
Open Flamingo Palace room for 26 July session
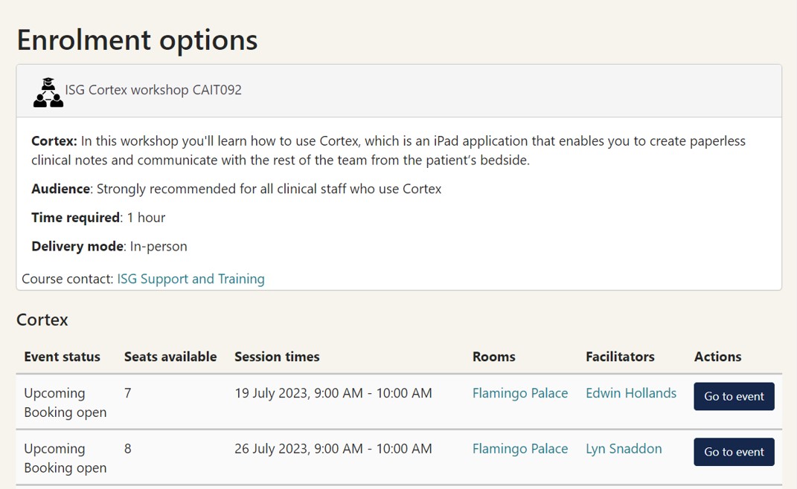click(519, 449)
